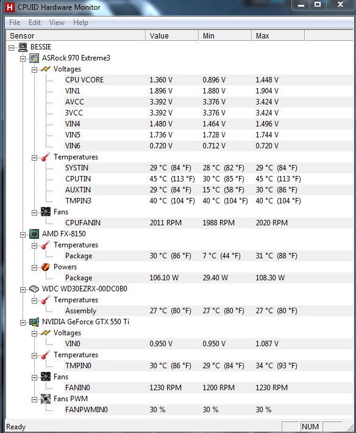This screenshot has height=433, width=356.
Task: Collapse the AMD FX-8150 Powers node
Action: tap(34, 267)
